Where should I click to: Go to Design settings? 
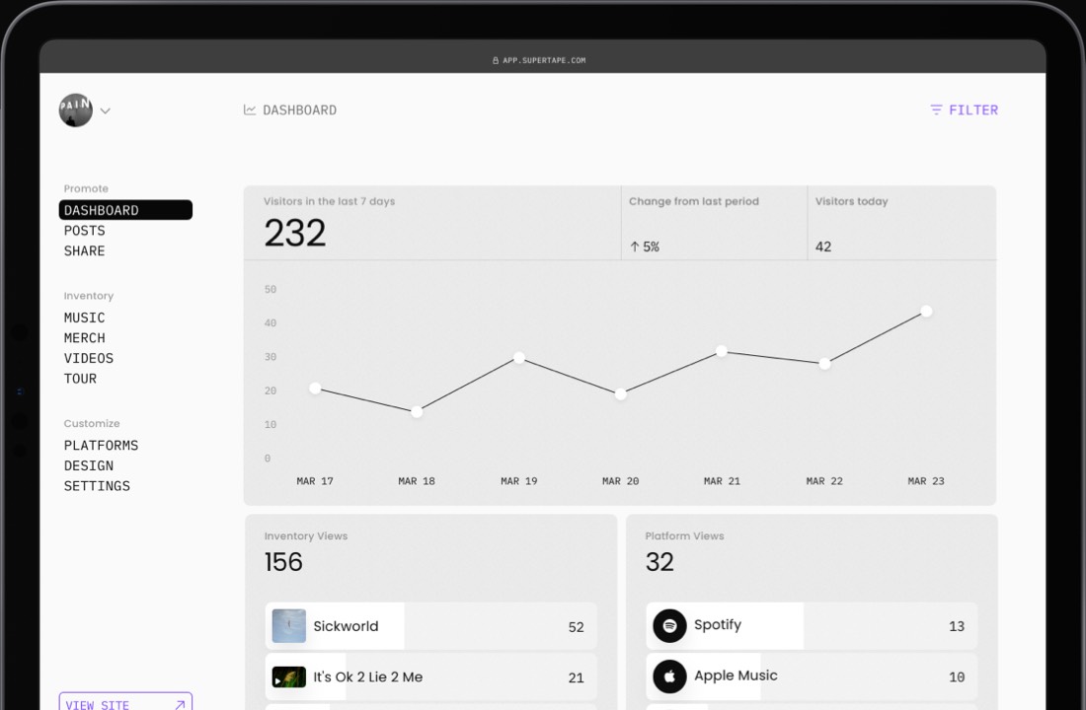89,465
